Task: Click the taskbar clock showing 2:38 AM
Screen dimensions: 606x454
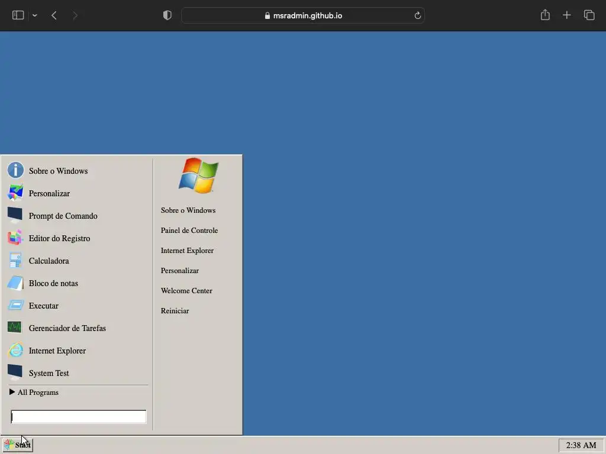Action: point(581,445)
